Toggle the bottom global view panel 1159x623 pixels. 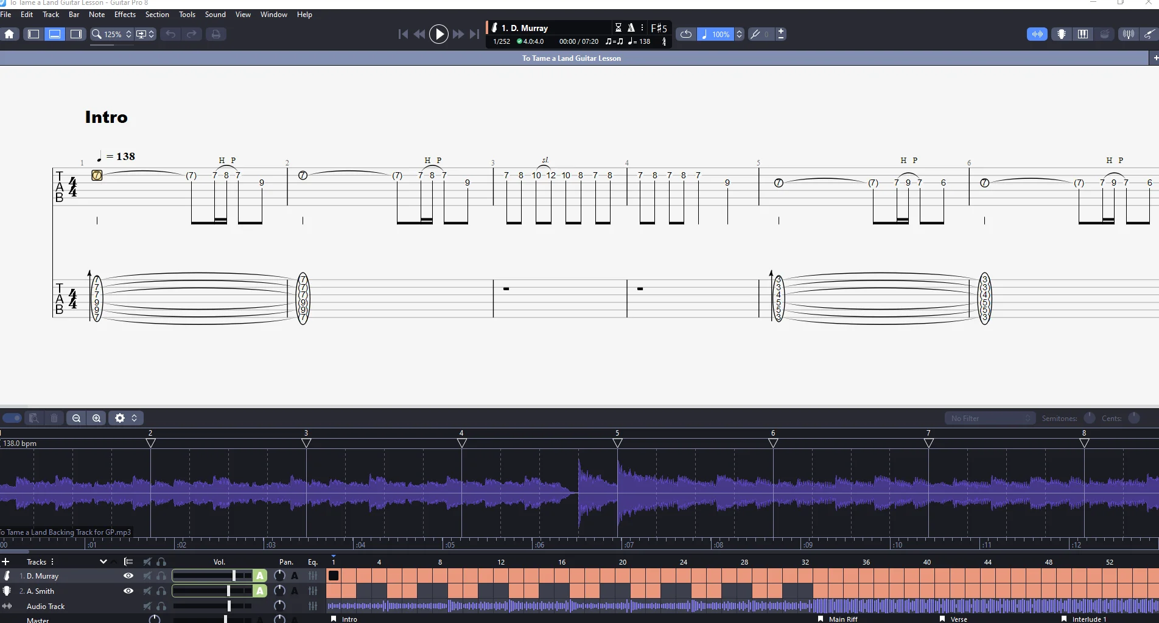[x=55, y=34]
